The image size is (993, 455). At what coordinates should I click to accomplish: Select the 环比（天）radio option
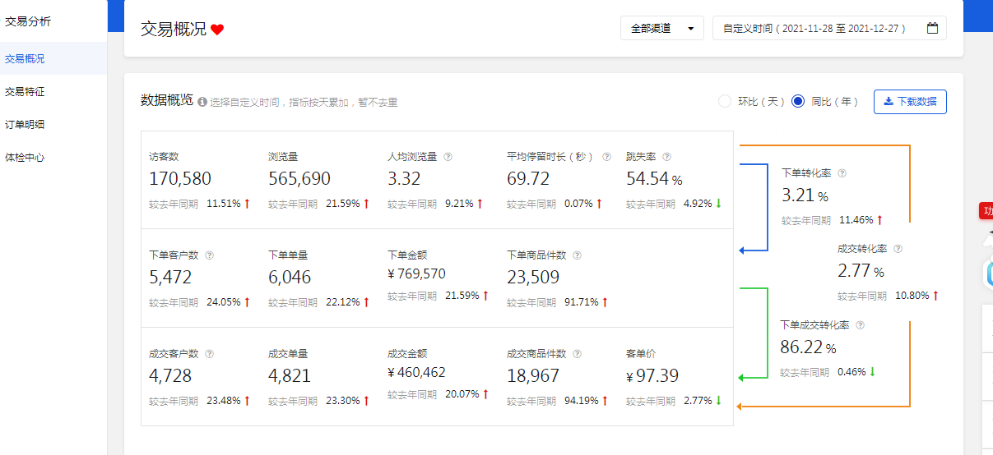coord(725,102)
